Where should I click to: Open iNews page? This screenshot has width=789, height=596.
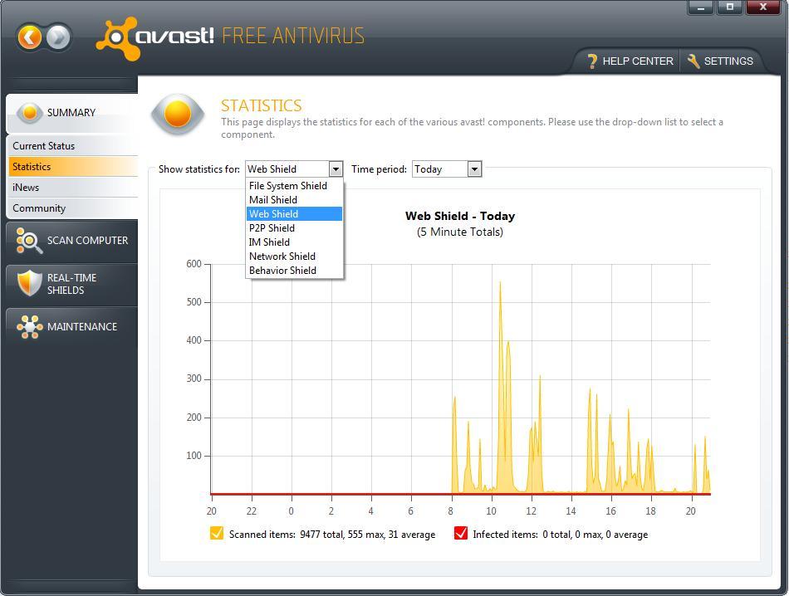pos(73,188)
